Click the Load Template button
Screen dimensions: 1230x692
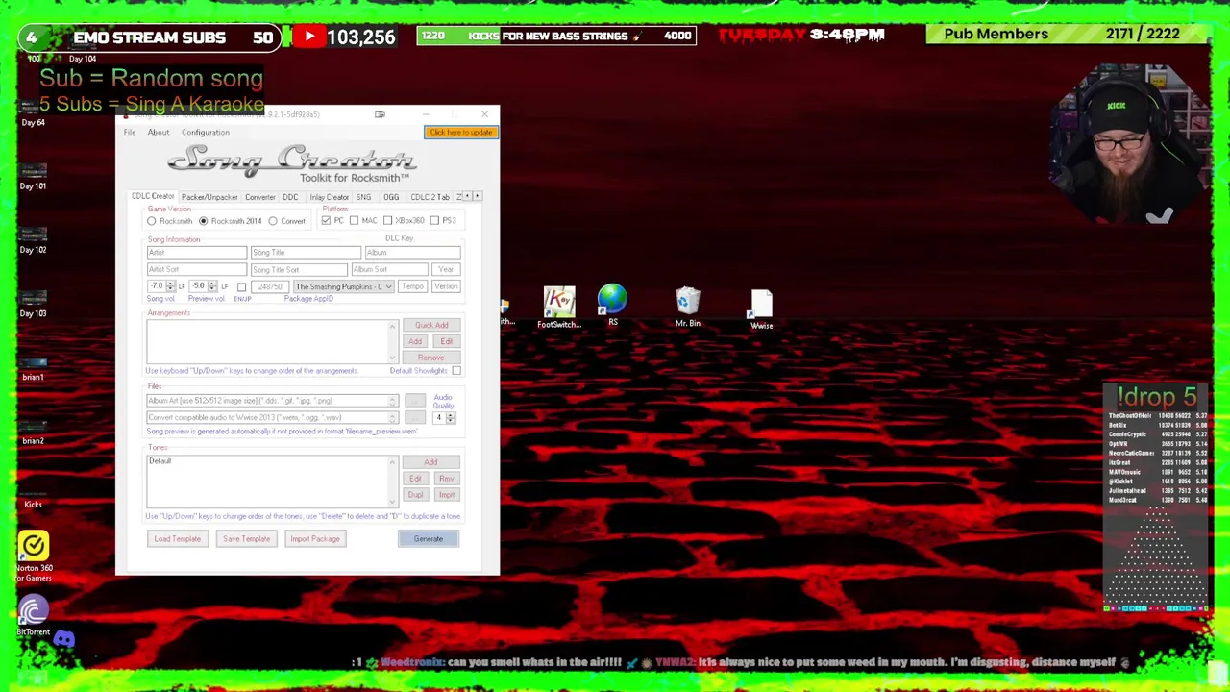pos(178,539)
